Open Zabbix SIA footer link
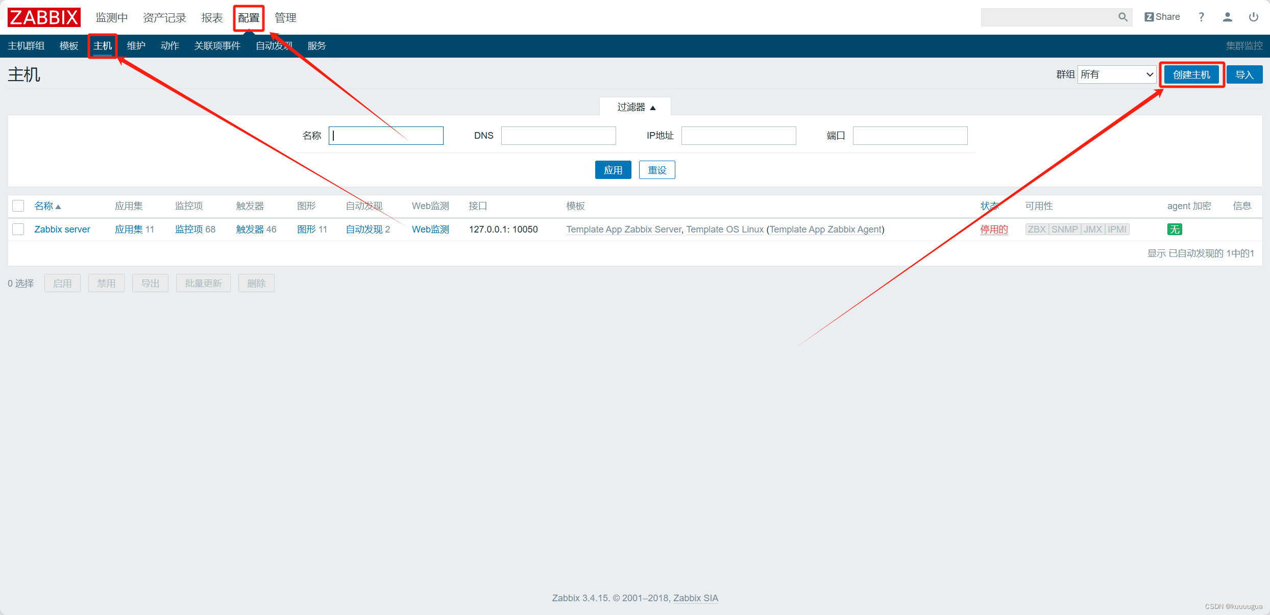This screenshot has width=1270, height=615. click(x=695, y=598)
